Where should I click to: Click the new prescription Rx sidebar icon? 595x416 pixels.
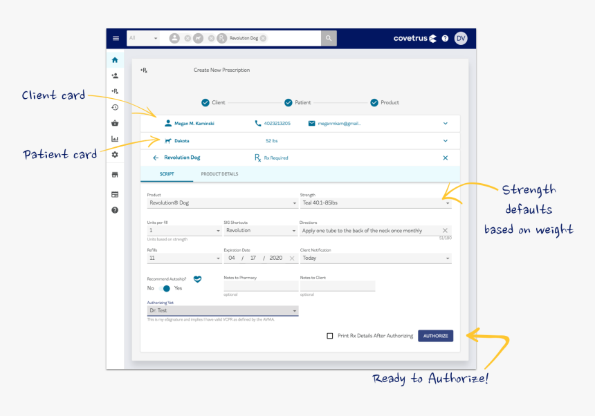[x=115, y=91]
